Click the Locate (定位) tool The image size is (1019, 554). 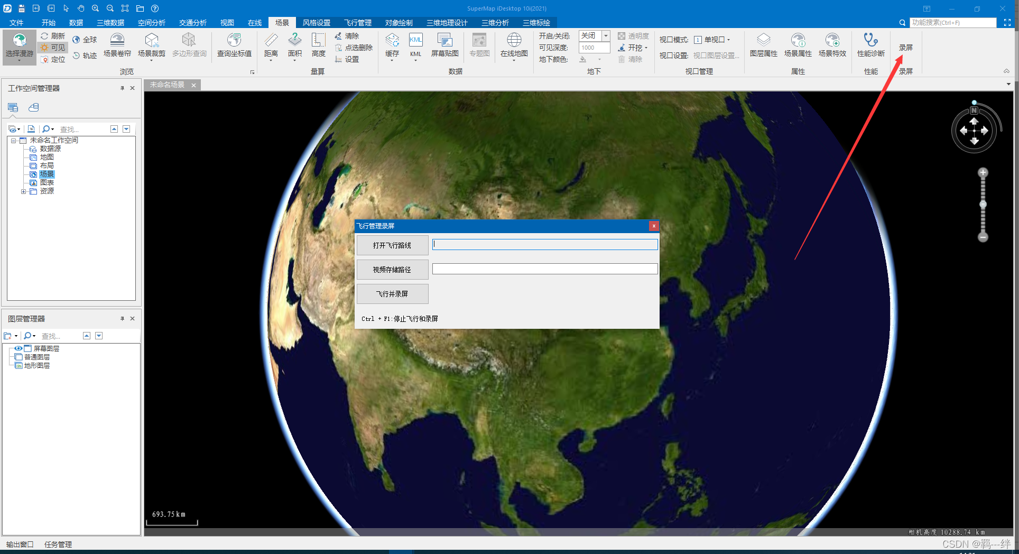pos(53,59)
